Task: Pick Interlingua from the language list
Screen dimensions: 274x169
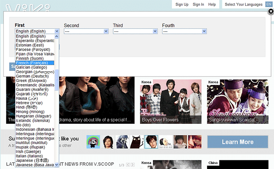Action: click(35, 134)
